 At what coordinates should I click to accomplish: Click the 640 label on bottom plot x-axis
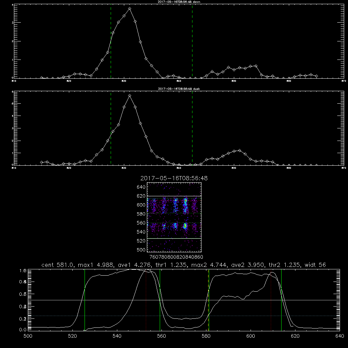340,336
